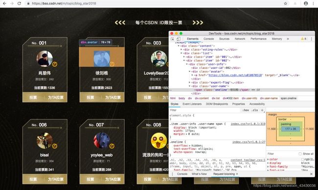
Task: Click 为TA拉票 on card No. 007
Action: click(x=113, y=179)
